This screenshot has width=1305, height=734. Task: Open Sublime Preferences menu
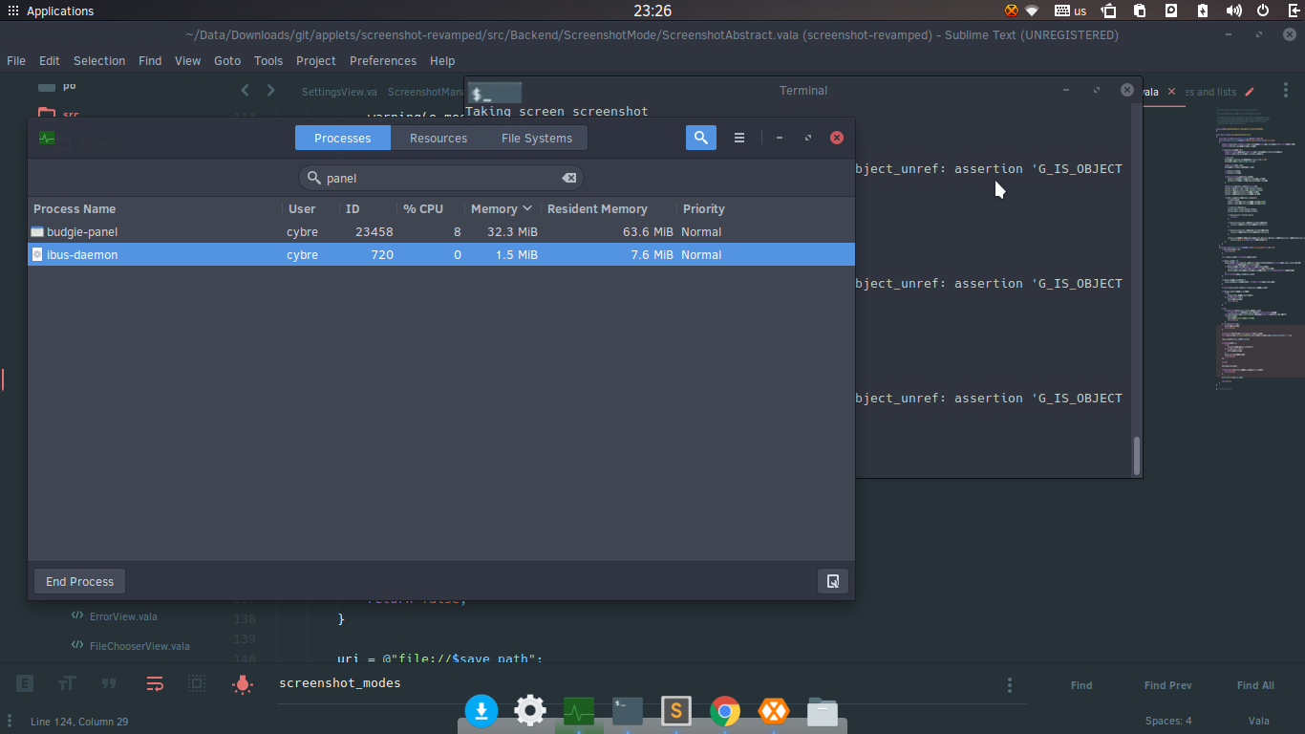(x=383, y=60)
